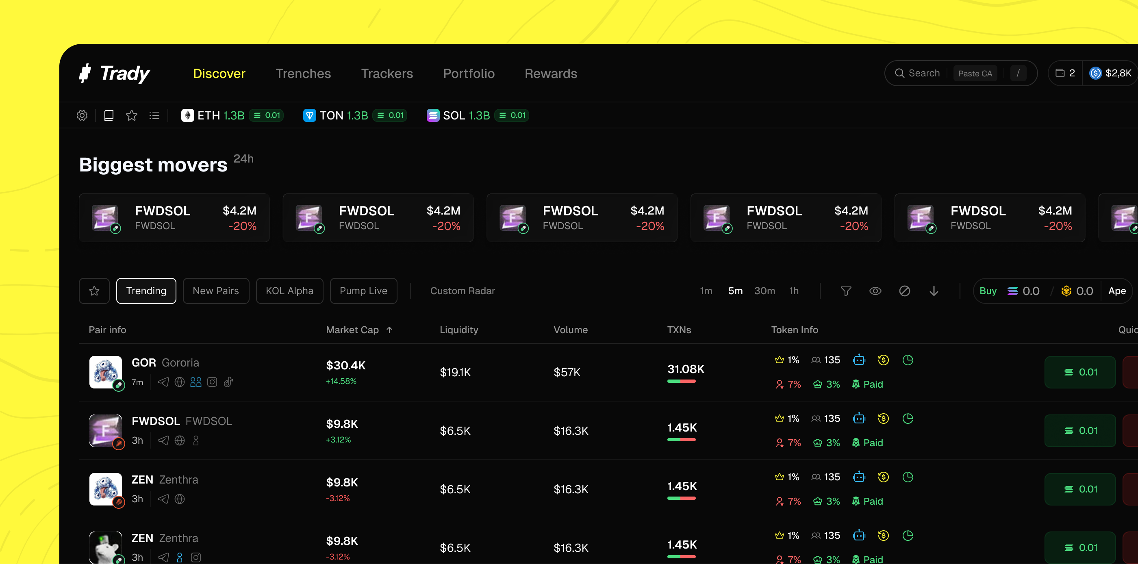
Task: Select the New Pairs tab
Action: tap(216, 291)
